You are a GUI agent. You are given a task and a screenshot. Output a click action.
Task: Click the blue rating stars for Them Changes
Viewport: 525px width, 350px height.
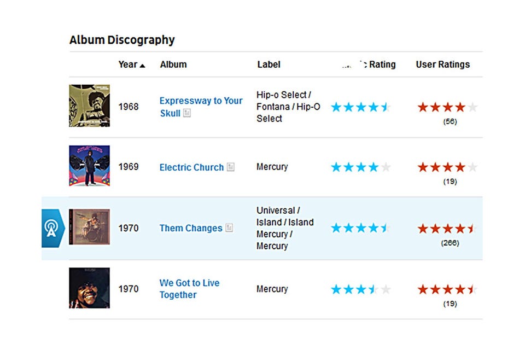(361, 228)
